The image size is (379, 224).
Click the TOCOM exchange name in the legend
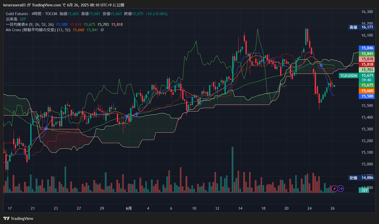click(x=51, y=14)
